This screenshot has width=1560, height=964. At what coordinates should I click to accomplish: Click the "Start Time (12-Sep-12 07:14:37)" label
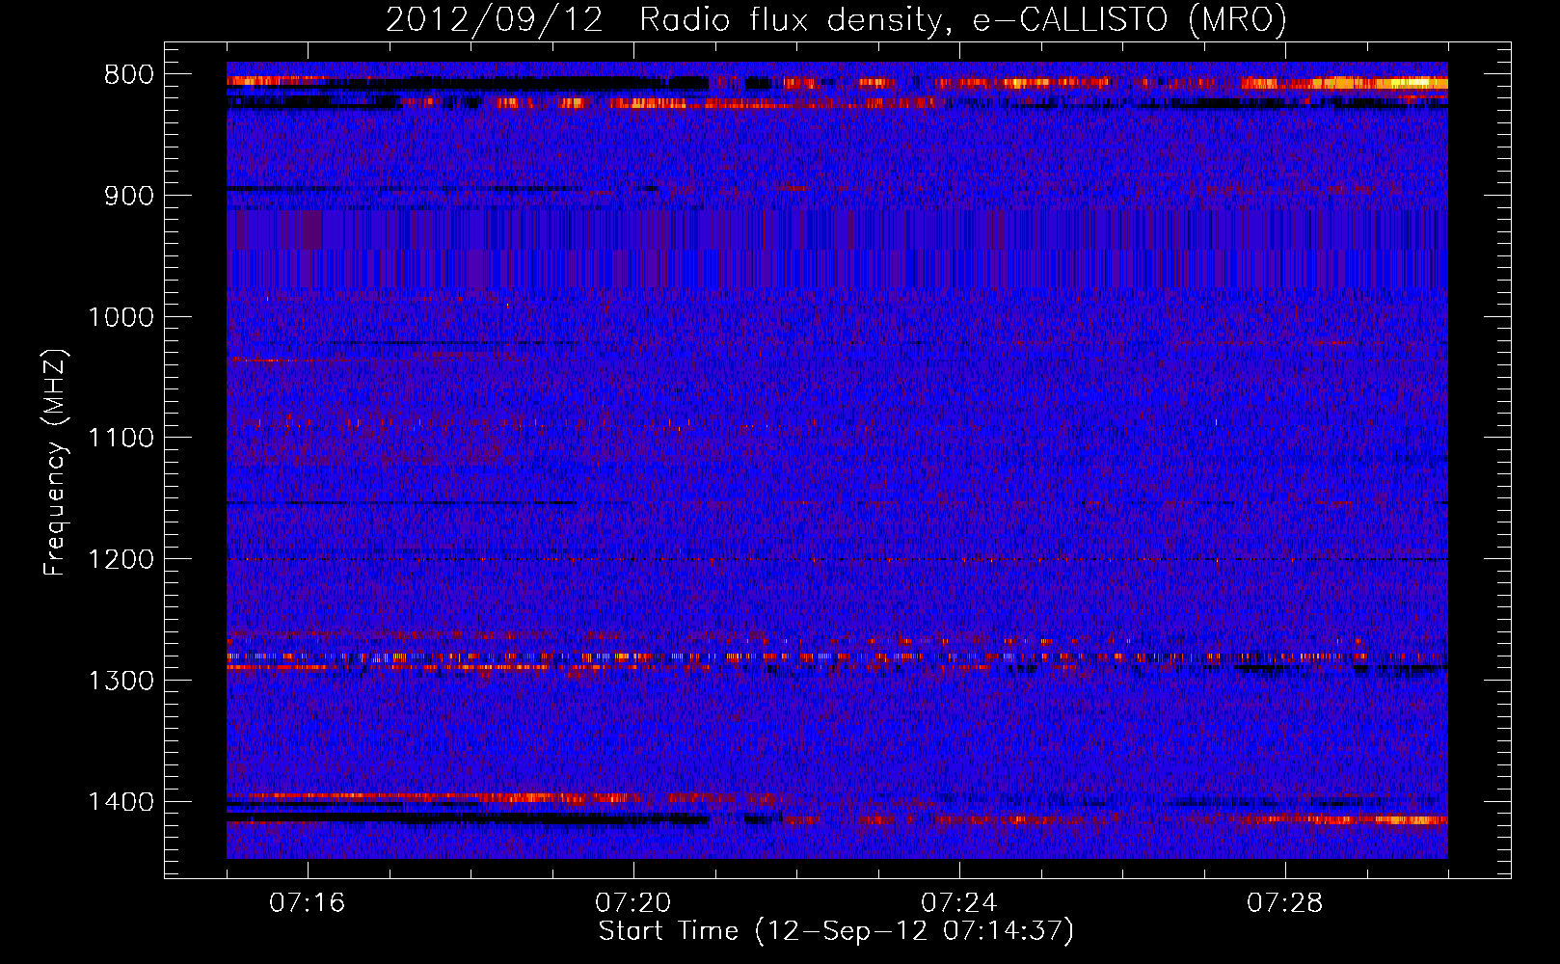(836, 931)
